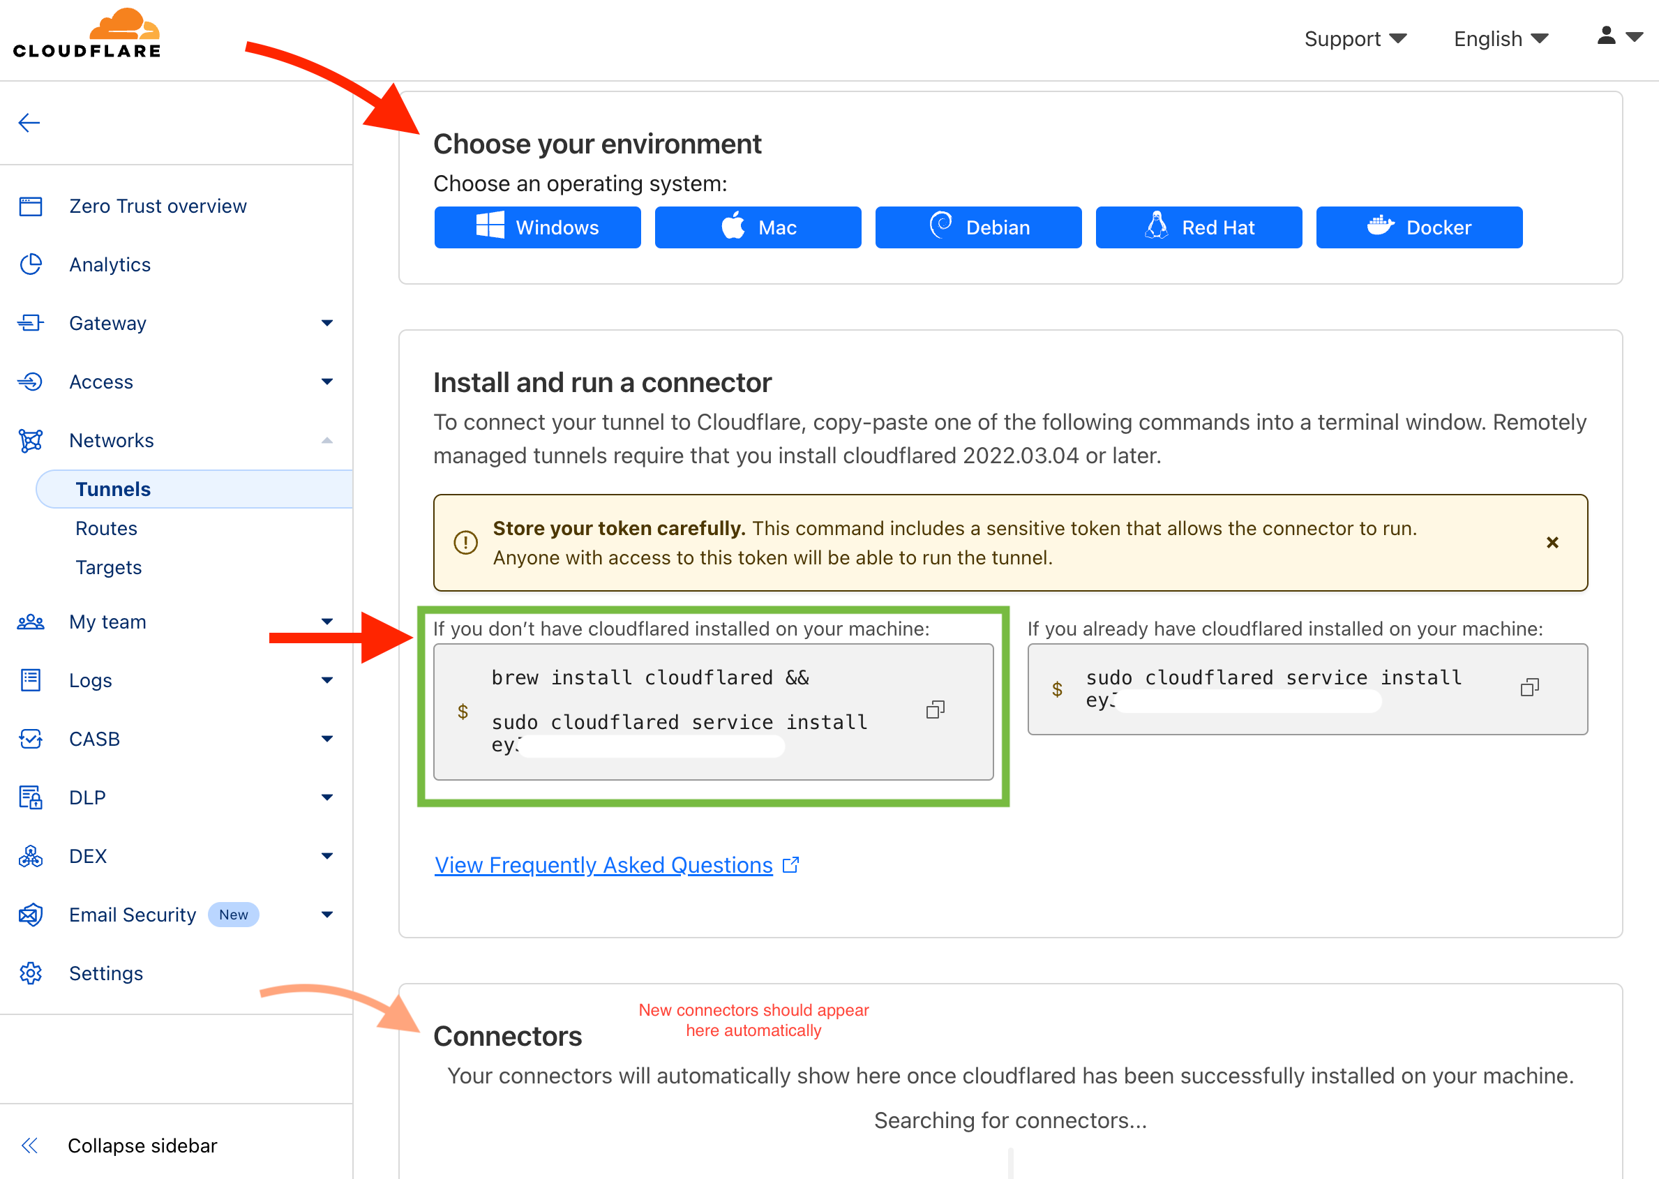The height and width of the screenshot is (1179, 1659).
Task: Select Targets under Networks
Action: click(x=109, y=567)
